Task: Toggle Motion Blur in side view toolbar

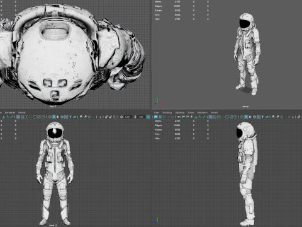Action: pos(277,117)
